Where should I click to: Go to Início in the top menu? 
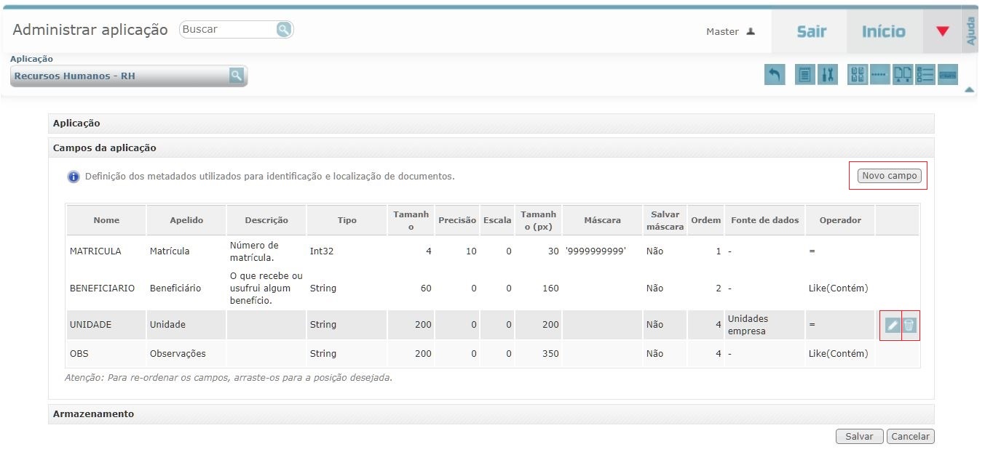884,31
